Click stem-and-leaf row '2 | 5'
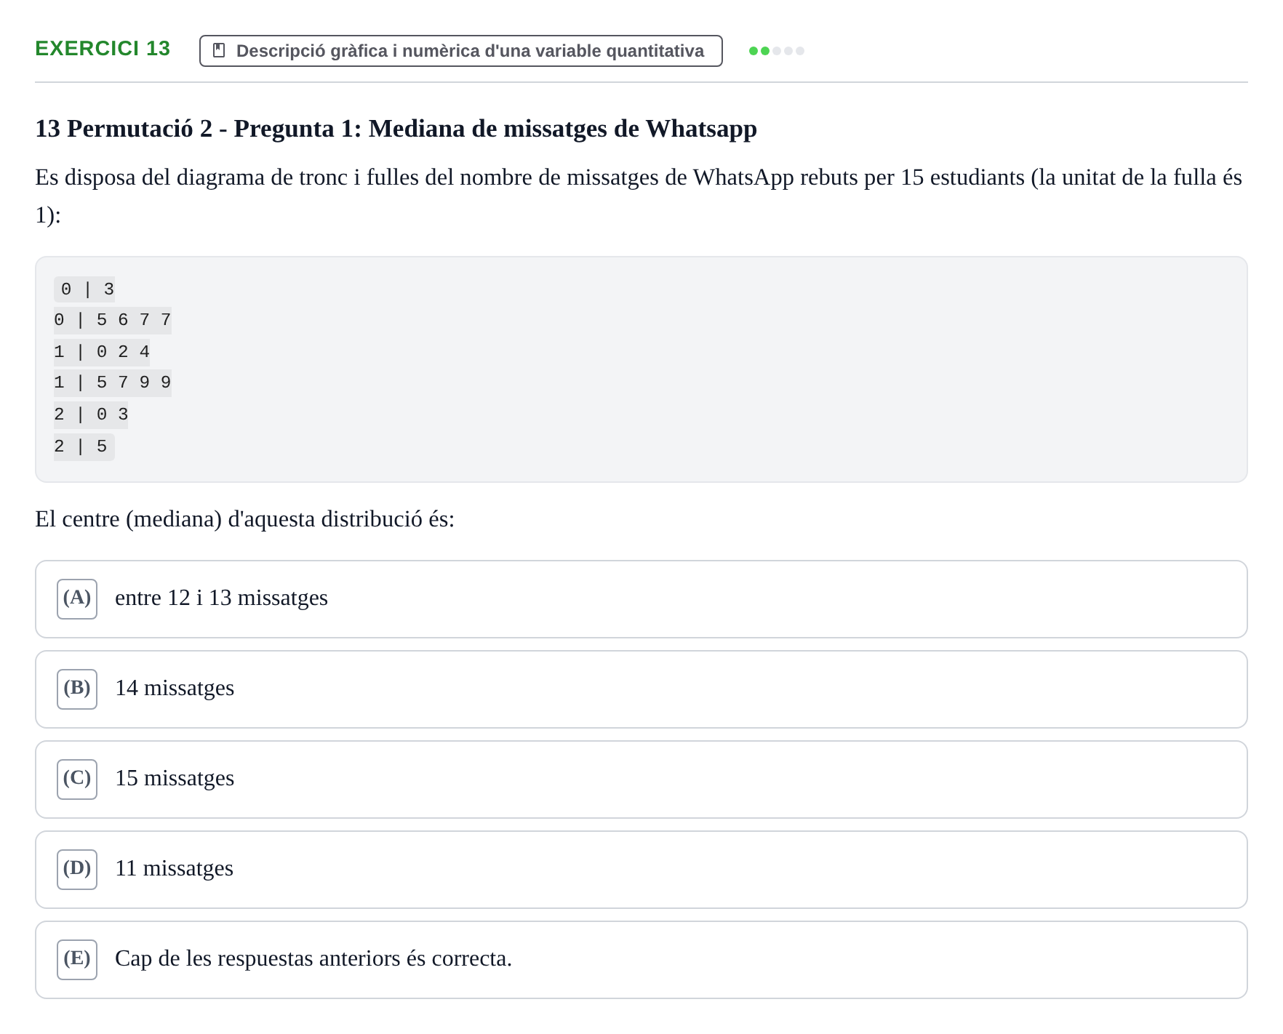This screenshot has height=1034, width=1283. [84, 446]
